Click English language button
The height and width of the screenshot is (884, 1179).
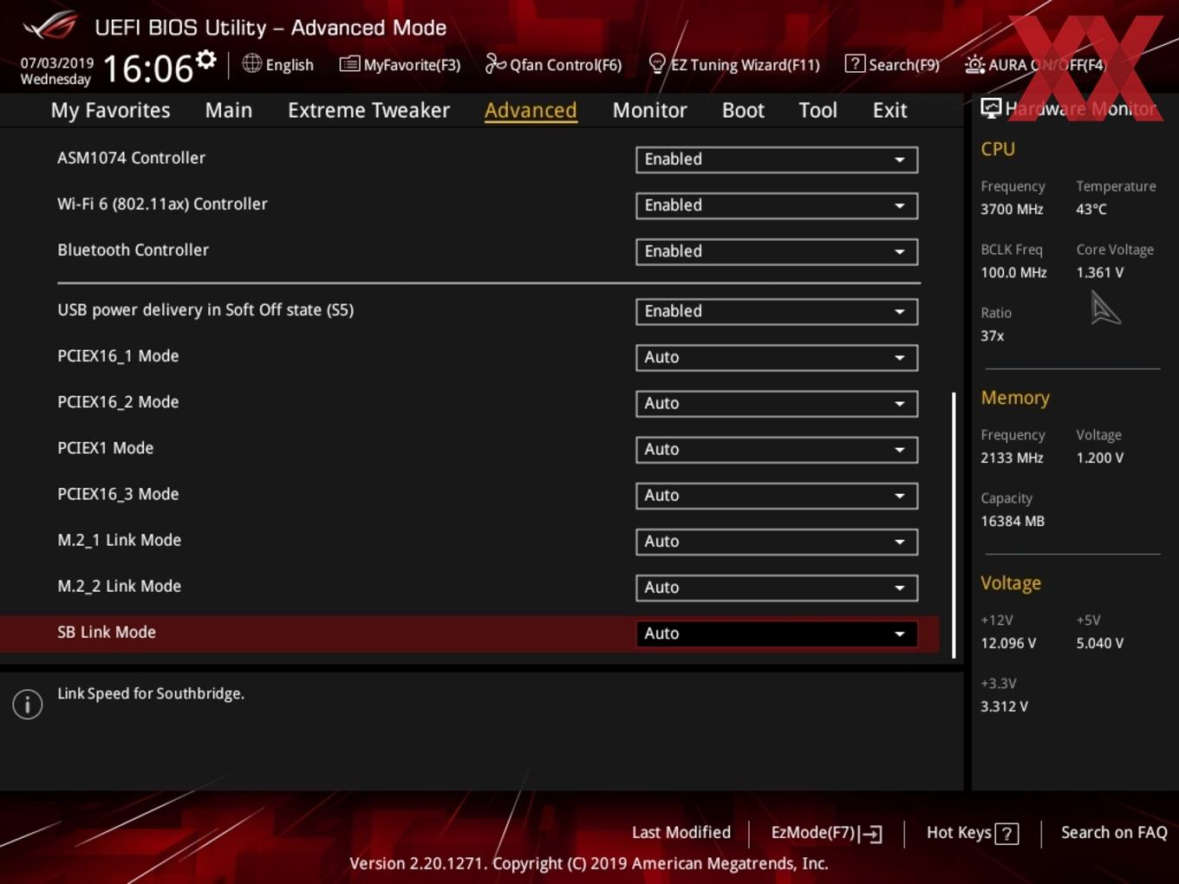pyautogui.click(x=290, y=65)
